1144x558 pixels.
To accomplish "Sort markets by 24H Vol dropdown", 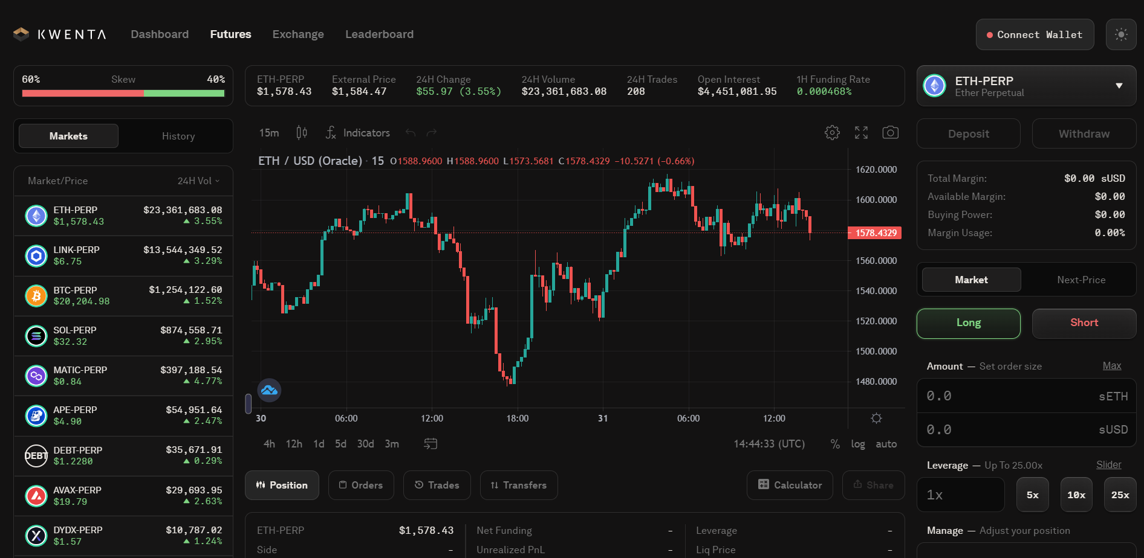I will coord(198,181).
